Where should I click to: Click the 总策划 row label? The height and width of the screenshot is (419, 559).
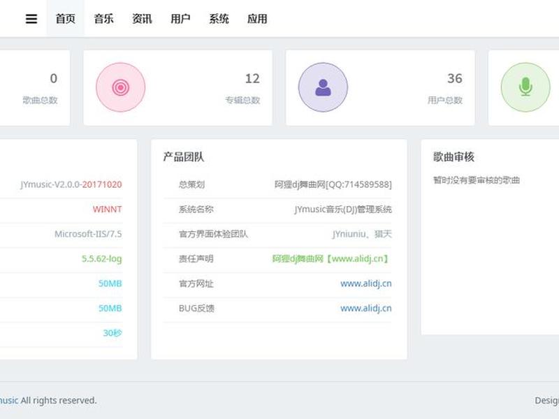(191, 184)
